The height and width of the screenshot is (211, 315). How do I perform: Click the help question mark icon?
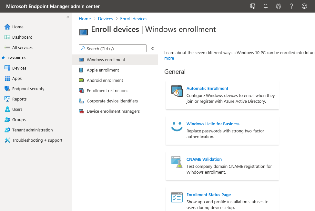pyautogui.click(x=291, y=6)
